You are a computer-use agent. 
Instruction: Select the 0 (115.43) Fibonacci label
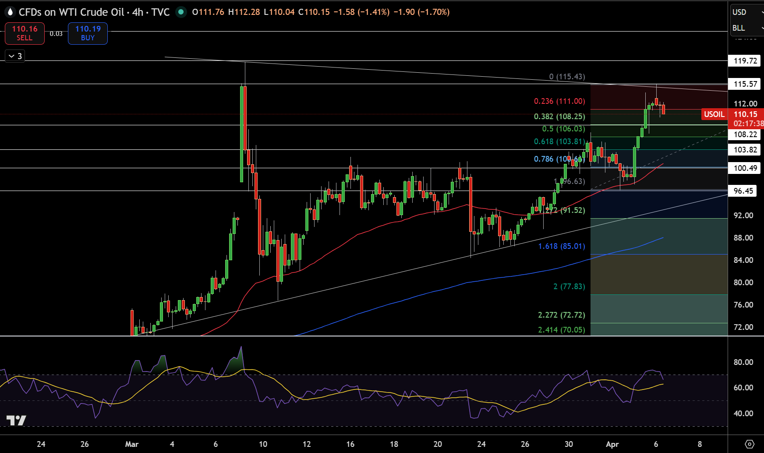click(x=567, y=77)
